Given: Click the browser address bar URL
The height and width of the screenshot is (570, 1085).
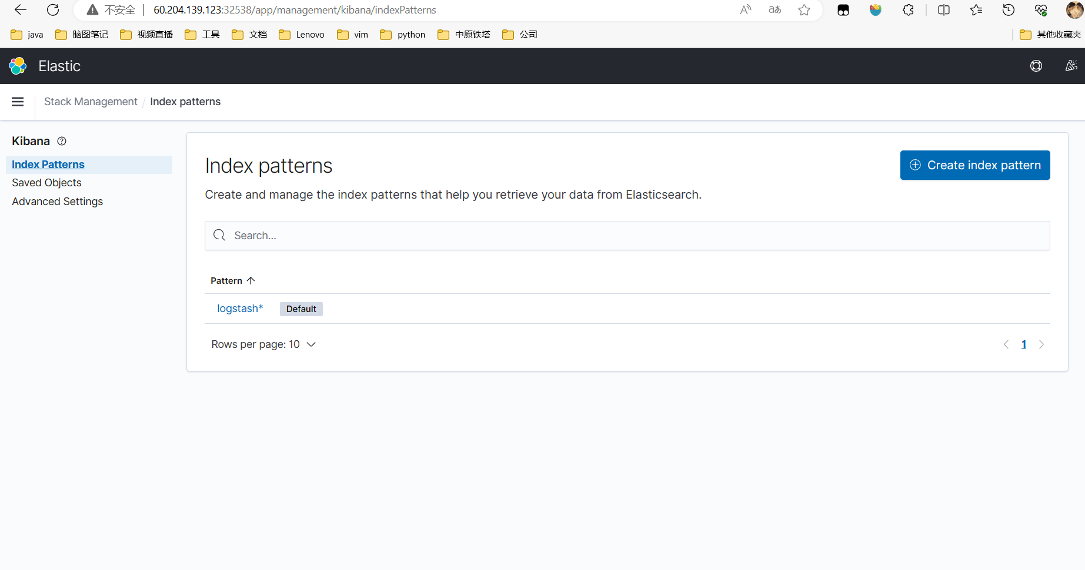Looking at the screenshot, I should (295, 10).
